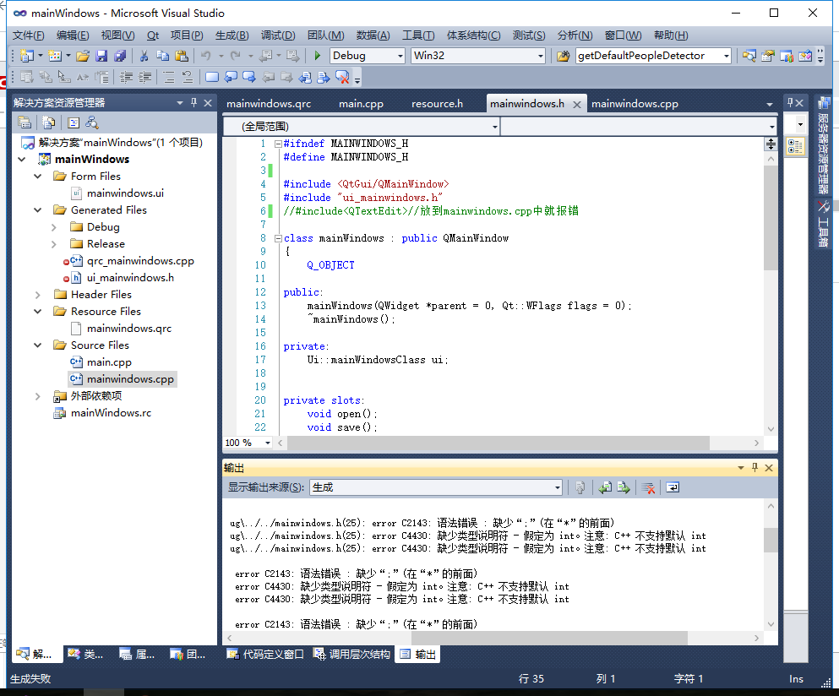Start debugging with the green play icon

[317, 56]
